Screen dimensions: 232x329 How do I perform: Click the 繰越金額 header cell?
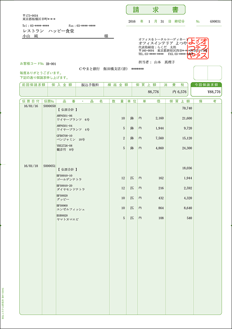tap(118, 84)
